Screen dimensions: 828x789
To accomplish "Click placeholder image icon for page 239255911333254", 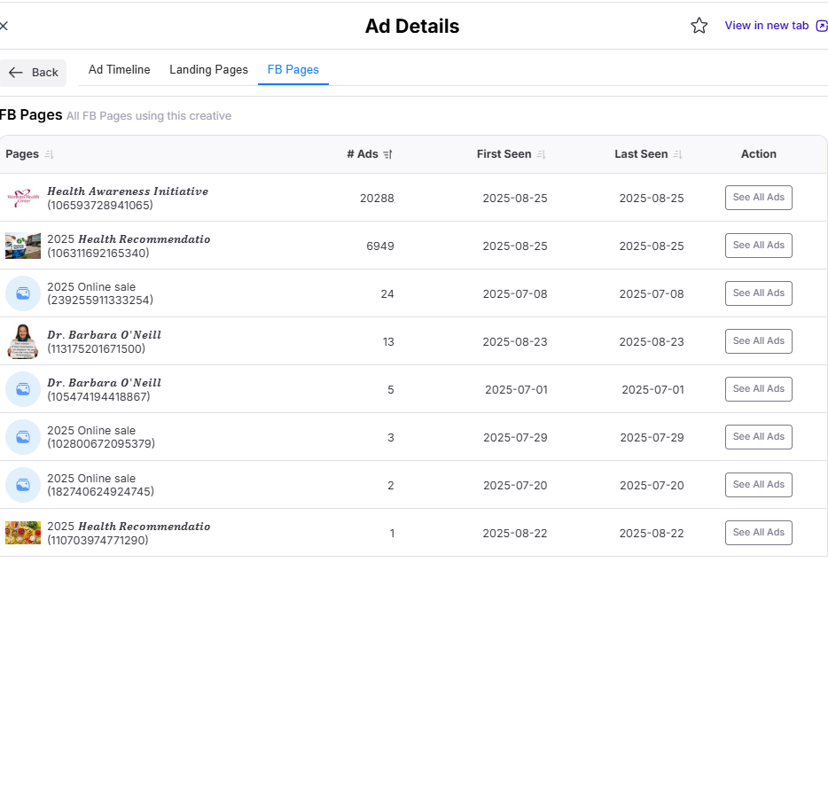I will click(x=23, y=293).
